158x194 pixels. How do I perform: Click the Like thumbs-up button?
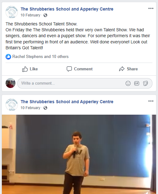(30, 69)
